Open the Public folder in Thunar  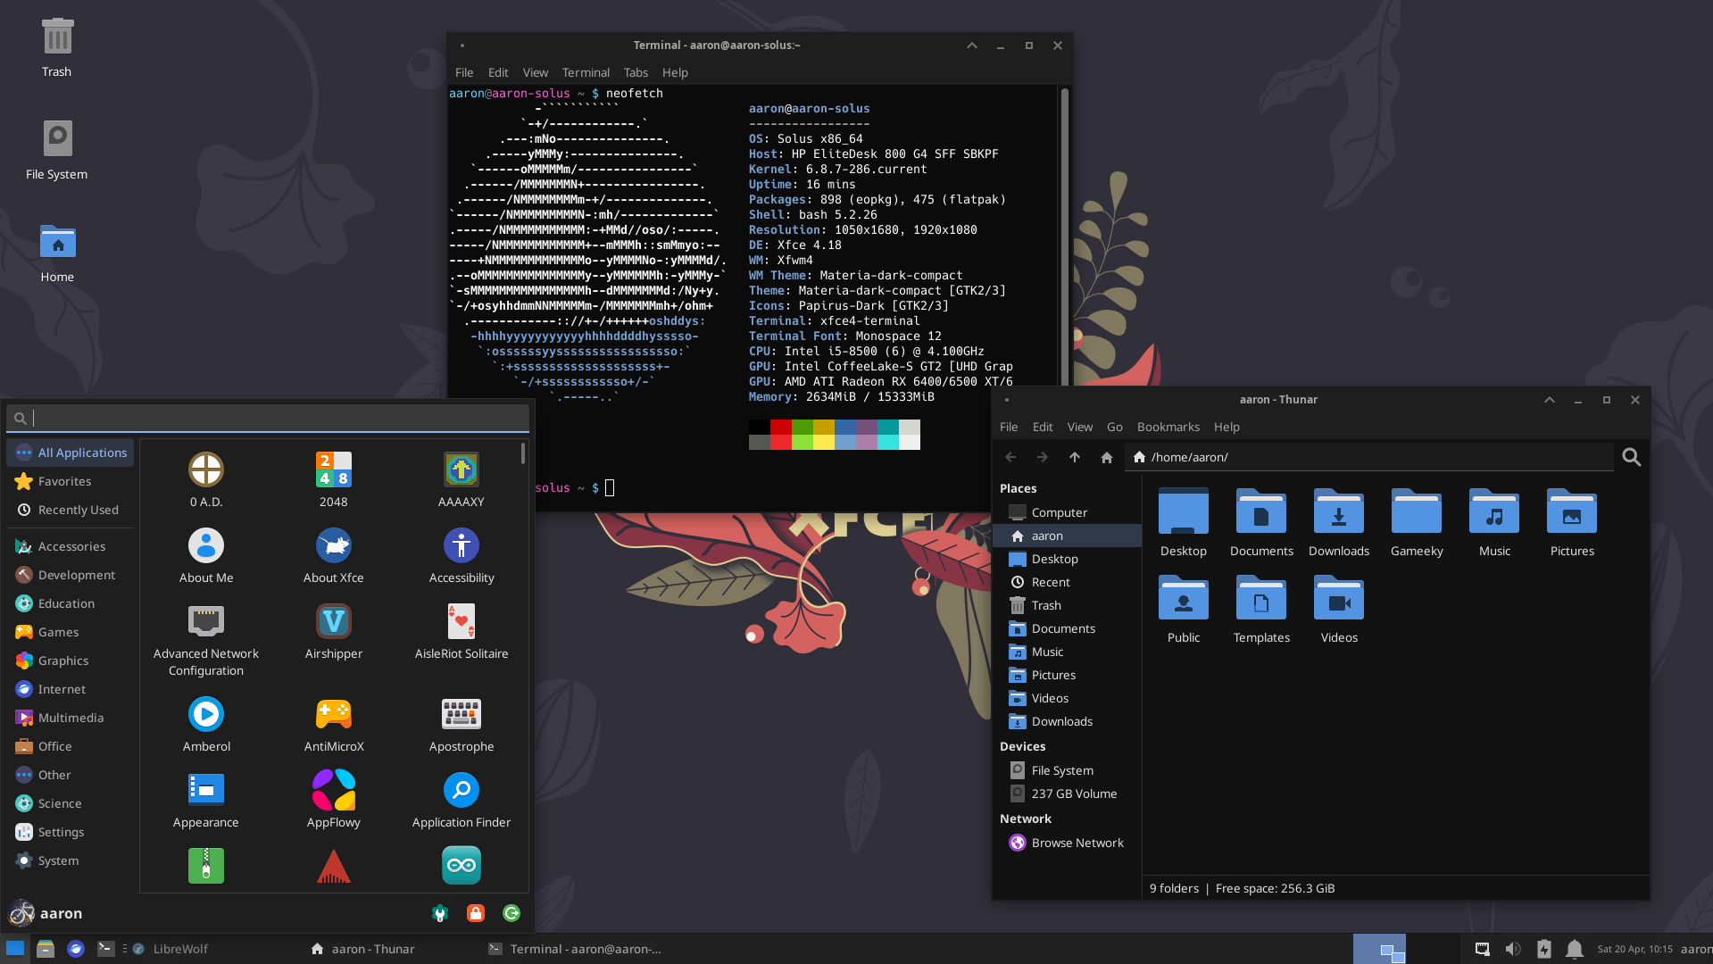(x=1184, y=600)
